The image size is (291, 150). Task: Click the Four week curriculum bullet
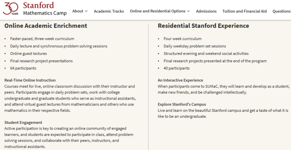[182, 39]
